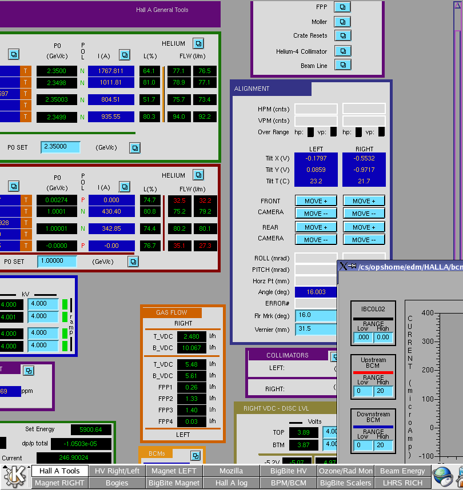This screenshot has width=463, height=490.
Task: Select the Angle (deg) value 16.003
Action: pos(316,292)
